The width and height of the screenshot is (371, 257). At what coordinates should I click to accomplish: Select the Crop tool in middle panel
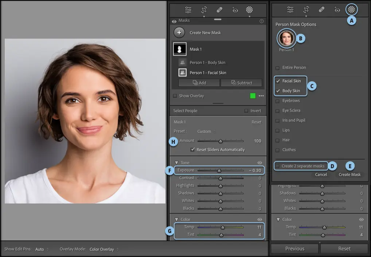(x=204, y=10)
